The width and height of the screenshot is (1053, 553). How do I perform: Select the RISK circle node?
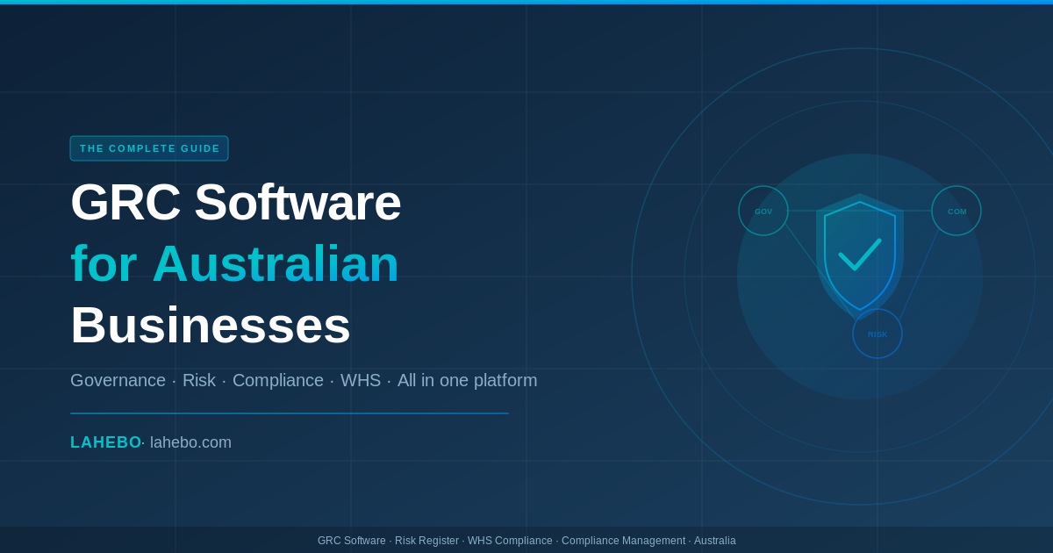877,334
